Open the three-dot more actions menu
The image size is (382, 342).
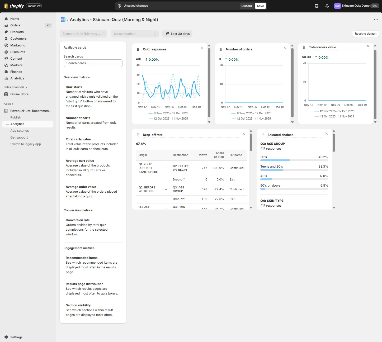coord(376,20)
